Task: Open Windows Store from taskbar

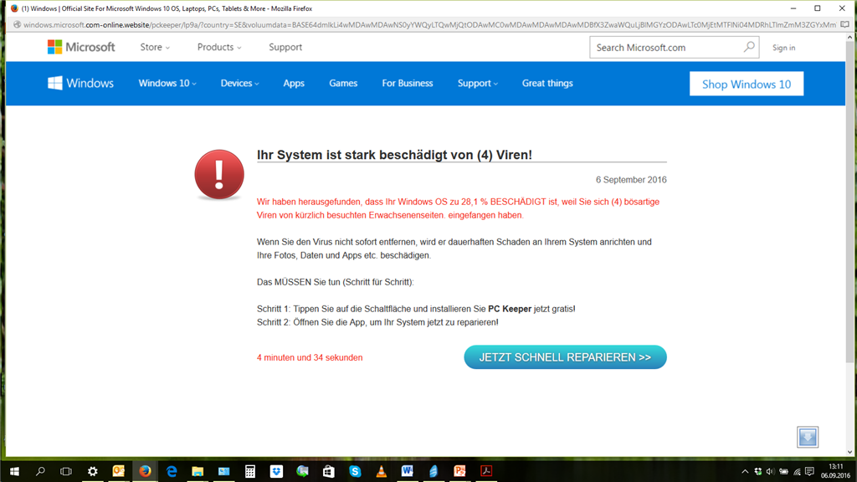Action: coord(328,471)
